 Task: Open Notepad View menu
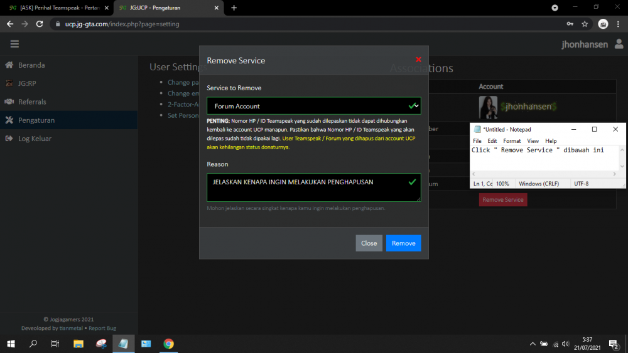(533, 140)
